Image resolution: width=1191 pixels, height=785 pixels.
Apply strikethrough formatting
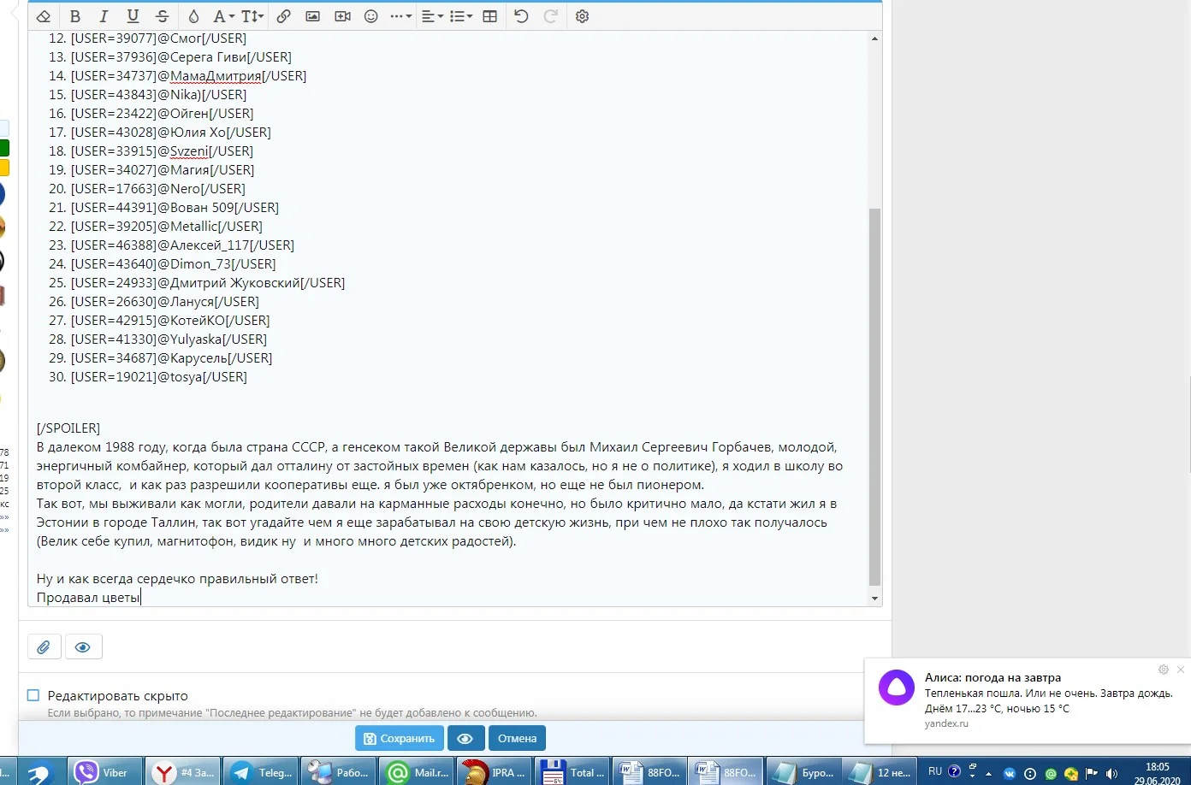(x=162, y=15)
